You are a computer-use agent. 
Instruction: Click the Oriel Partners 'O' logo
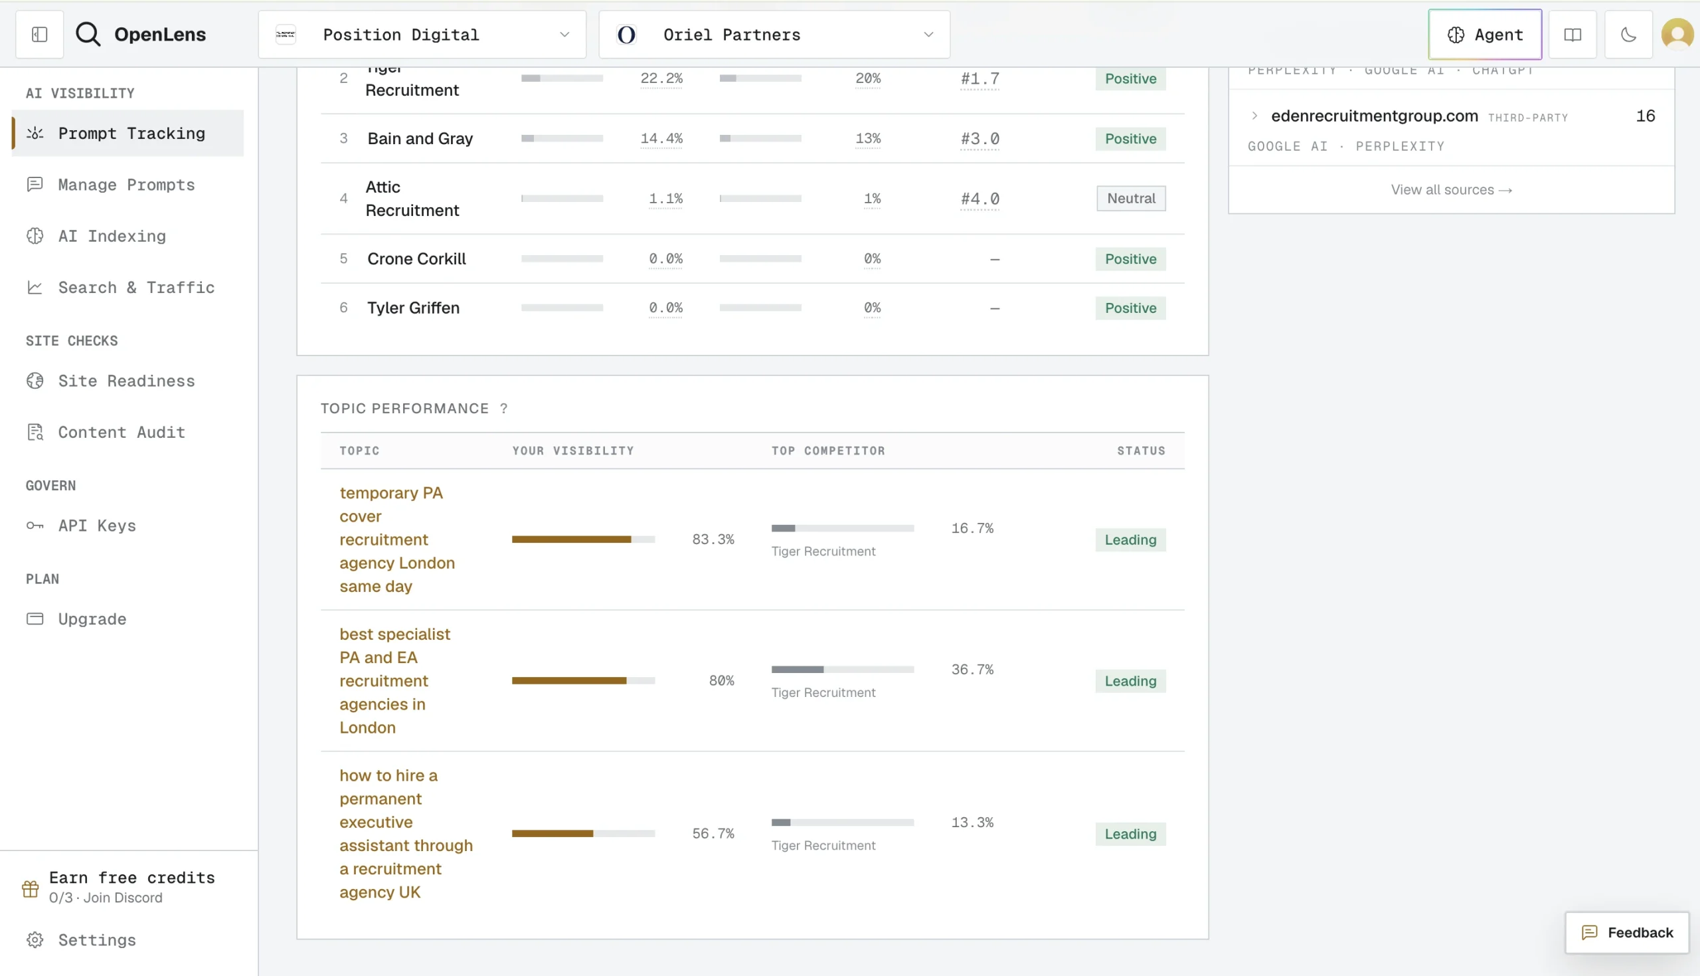[626, 34]
